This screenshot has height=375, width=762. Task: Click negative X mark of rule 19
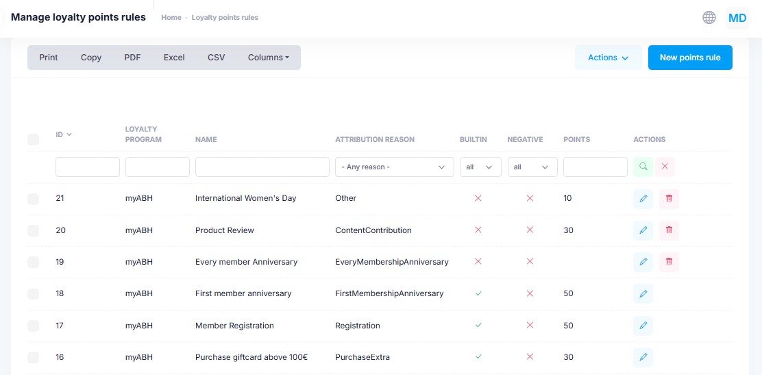coord(530,262)
